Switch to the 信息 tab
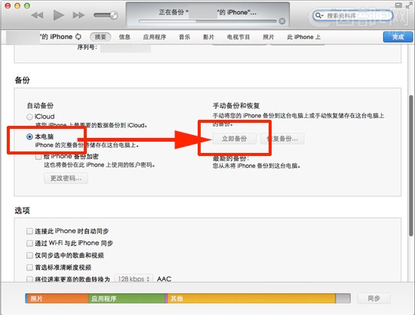 coord(124,37)
